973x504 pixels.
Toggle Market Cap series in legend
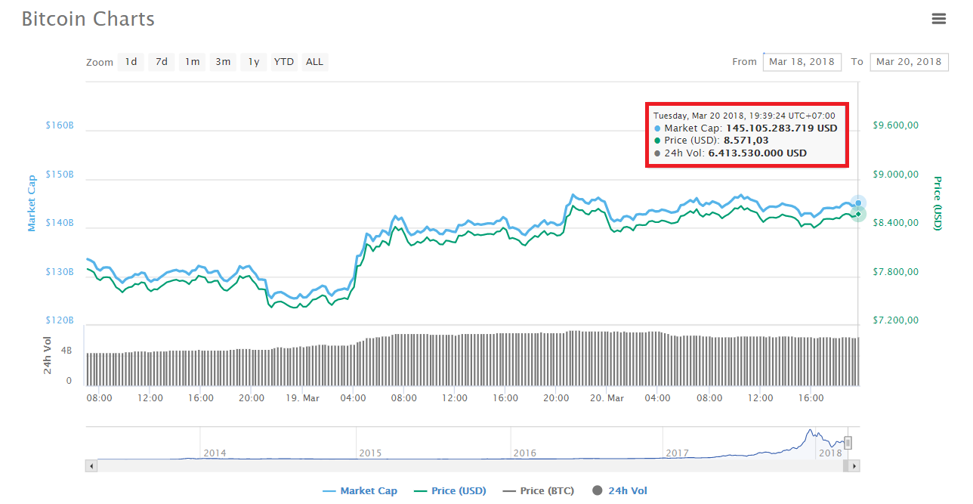[360, 491]
